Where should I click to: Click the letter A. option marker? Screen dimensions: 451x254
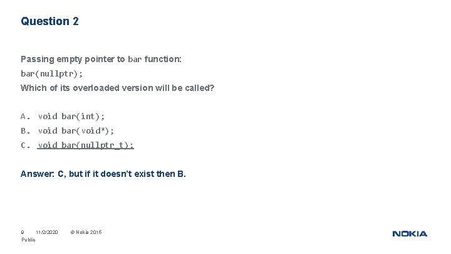pyautogui.click(x=25, y=117)
